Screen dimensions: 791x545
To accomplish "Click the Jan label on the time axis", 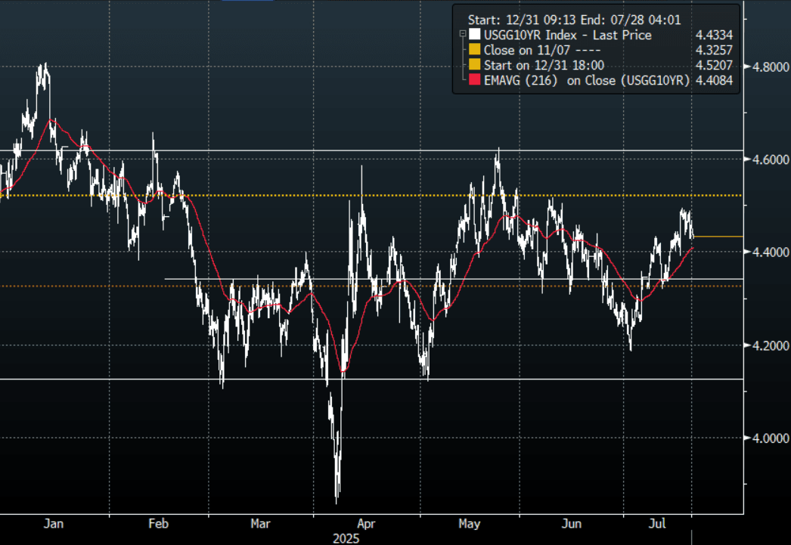I will click(x=53, y=523).
